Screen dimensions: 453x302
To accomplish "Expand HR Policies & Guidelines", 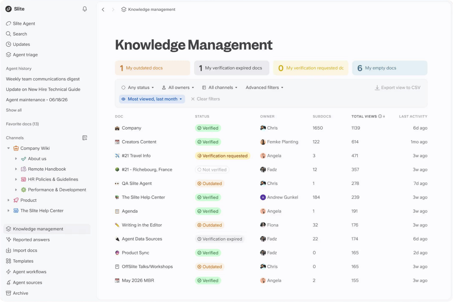I will pyautogui.click(x=16, y=179).
